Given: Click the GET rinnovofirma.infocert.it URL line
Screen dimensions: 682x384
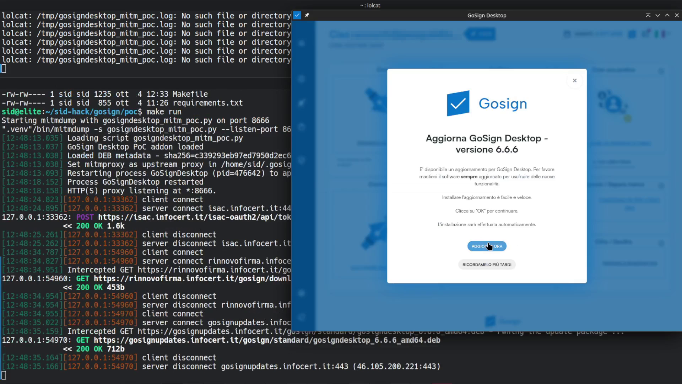Looking at the screenshot, I should coord(192,279).
